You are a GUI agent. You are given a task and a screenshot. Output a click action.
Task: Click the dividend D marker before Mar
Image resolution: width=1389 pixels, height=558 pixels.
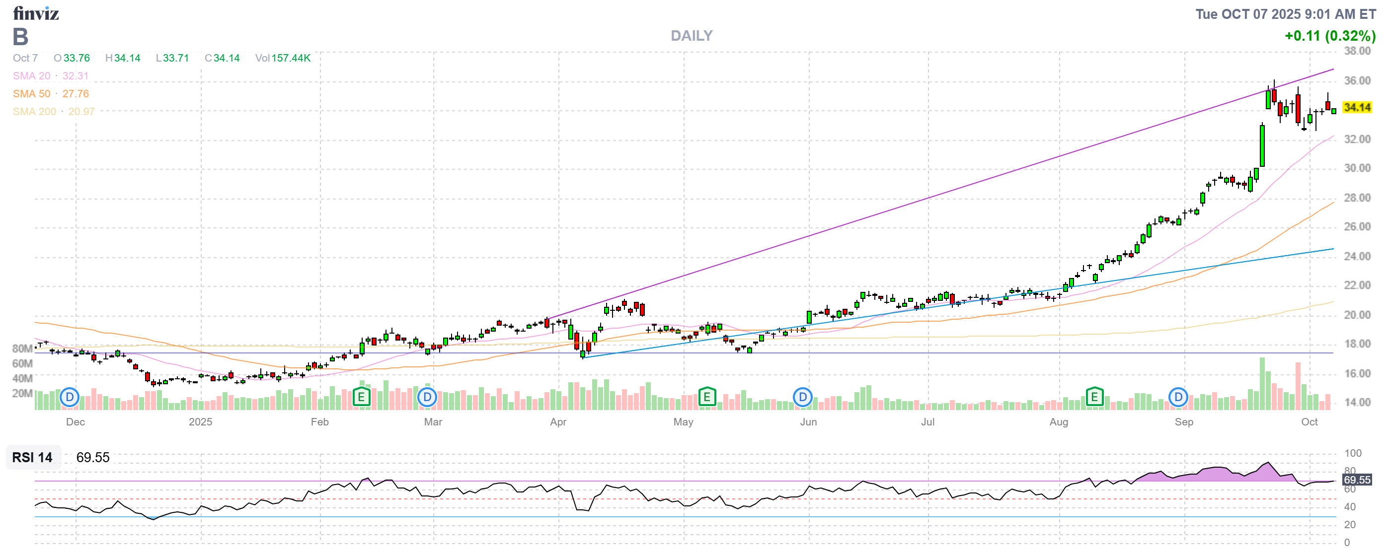[x=427, y=398]
